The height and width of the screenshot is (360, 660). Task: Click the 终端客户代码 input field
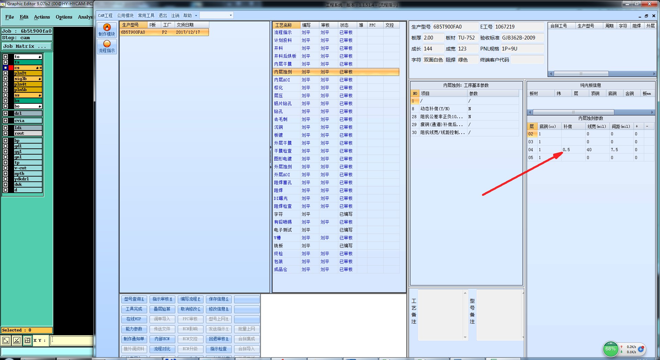click(x=527, y=60)
